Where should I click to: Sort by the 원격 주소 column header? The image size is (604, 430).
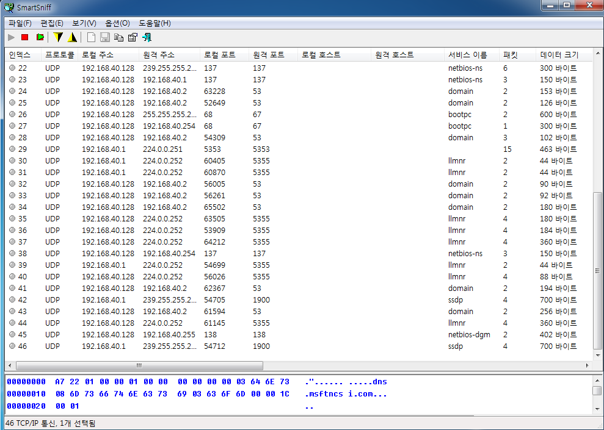click(x=170, y=55)
